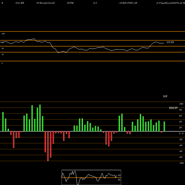Click the MR axis label 60

(180, 116)
